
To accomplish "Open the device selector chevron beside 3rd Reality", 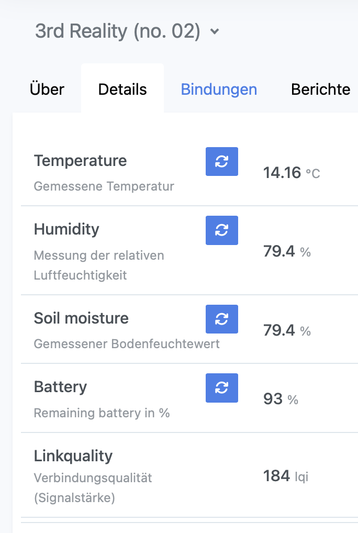I will pyautogui.click(x=214, y=32).
